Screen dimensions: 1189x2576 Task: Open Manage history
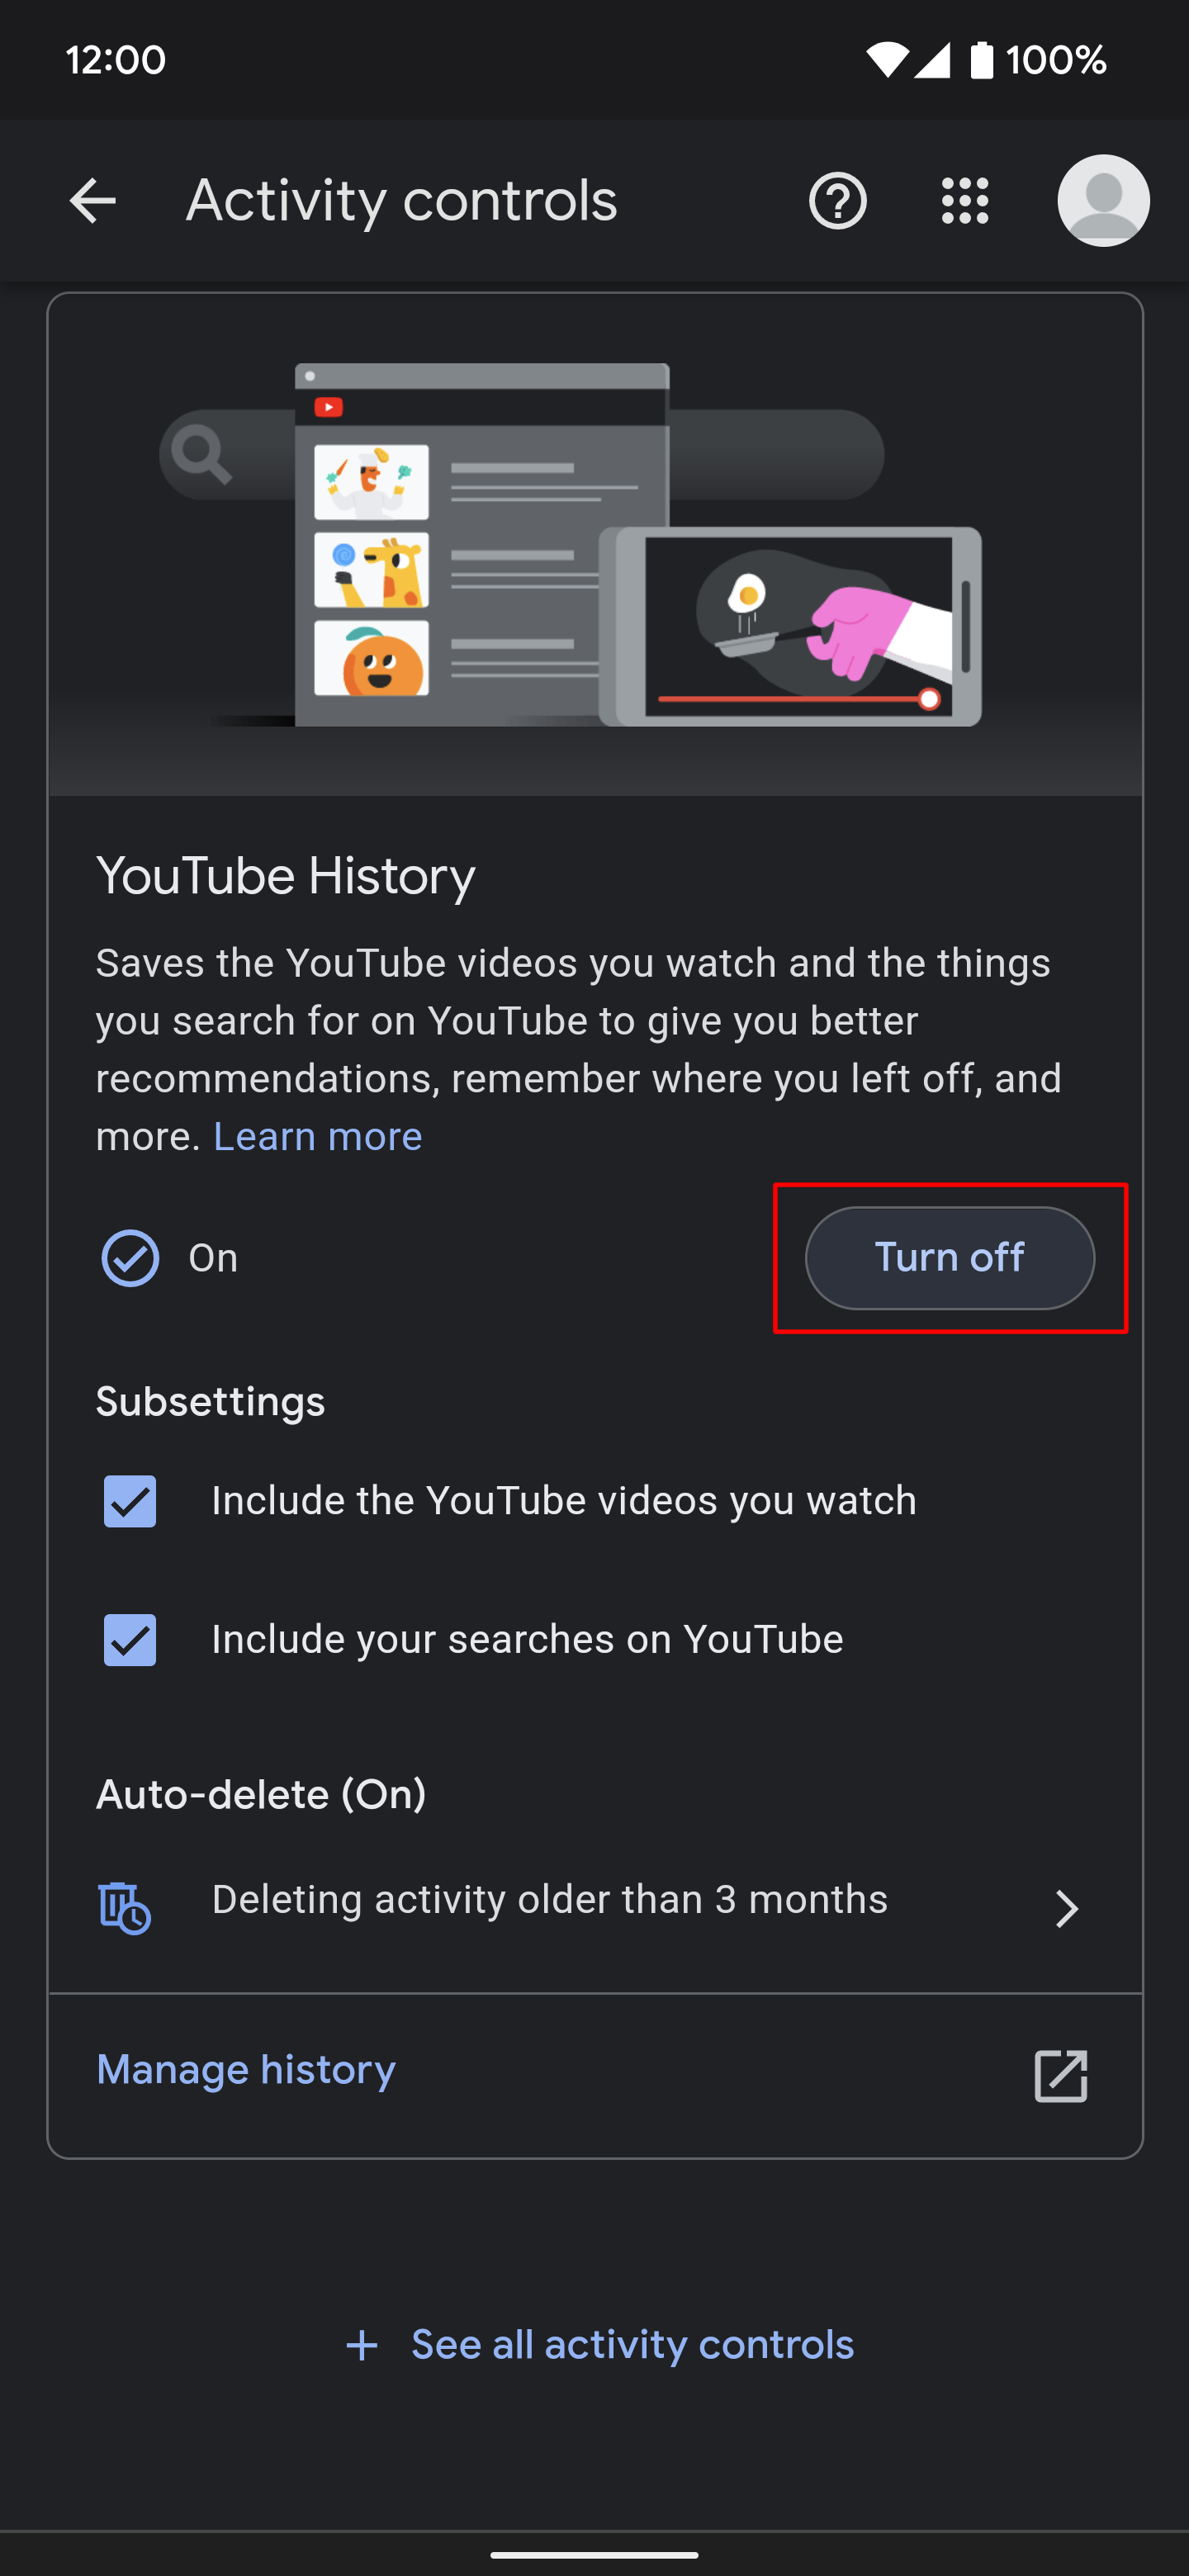pyautogui.click(x=246, y=2069)
